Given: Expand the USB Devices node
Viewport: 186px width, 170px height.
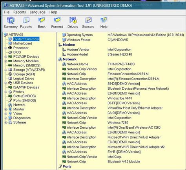Looking at the screenshot, I should (x=5, y=83).
